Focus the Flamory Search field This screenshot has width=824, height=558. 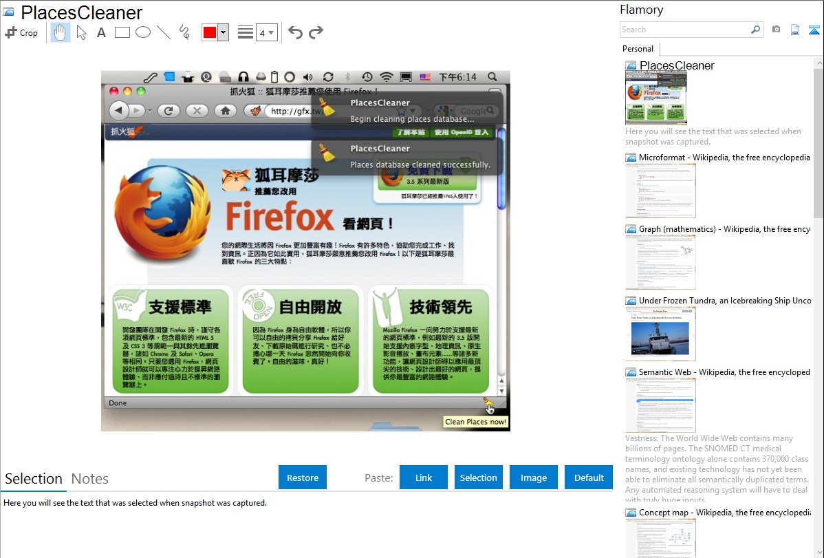(x=684, y=30)
